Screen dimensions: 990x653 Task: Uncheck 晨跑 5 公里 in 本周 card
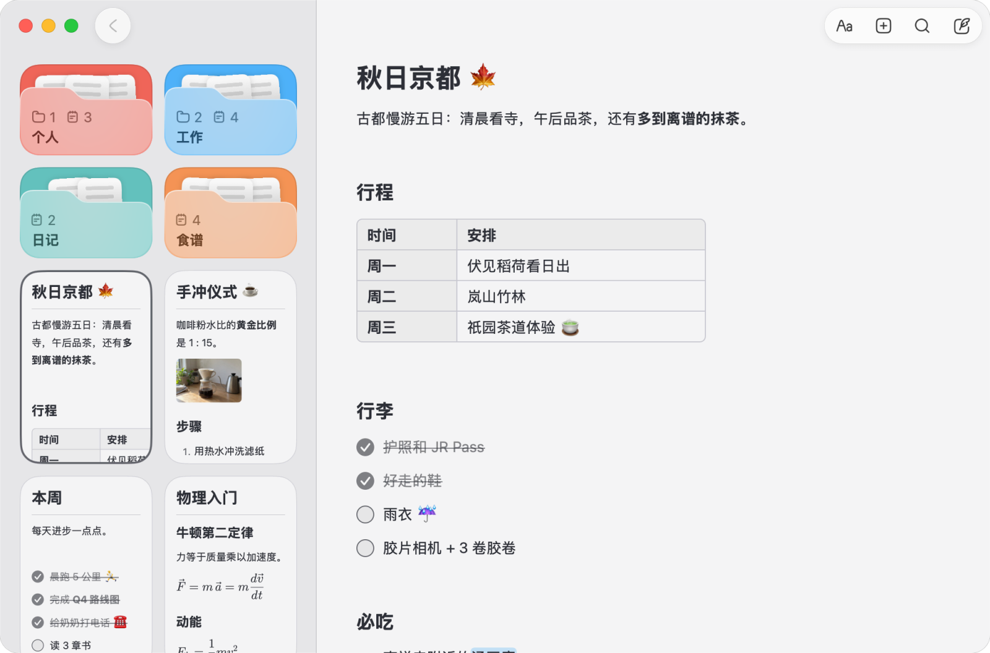[x=38, y=577]
